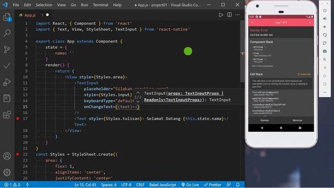Image resolution: width=334 pixels, height=188 pixels.
Task: Toggle Go Live server in status bar
Action: click(x=190, y=185)
